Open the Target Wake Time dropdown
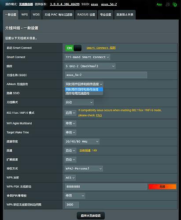 pos(70,133)
